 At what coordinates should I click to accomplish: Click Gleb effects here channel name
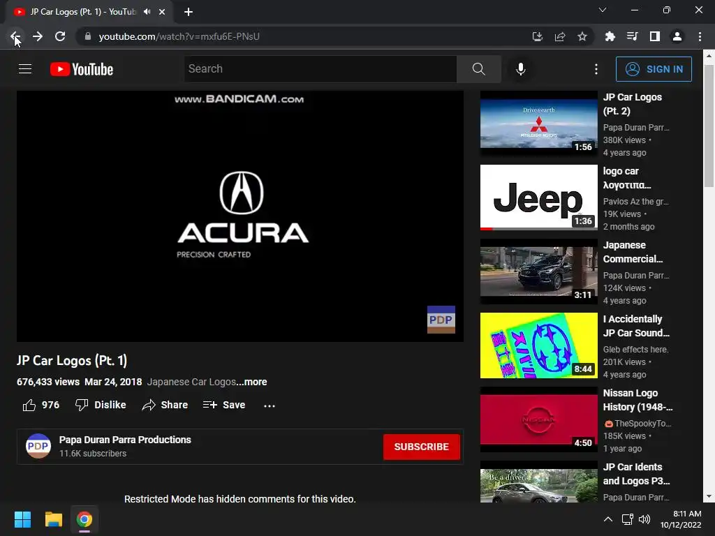[x=635, y=350]
